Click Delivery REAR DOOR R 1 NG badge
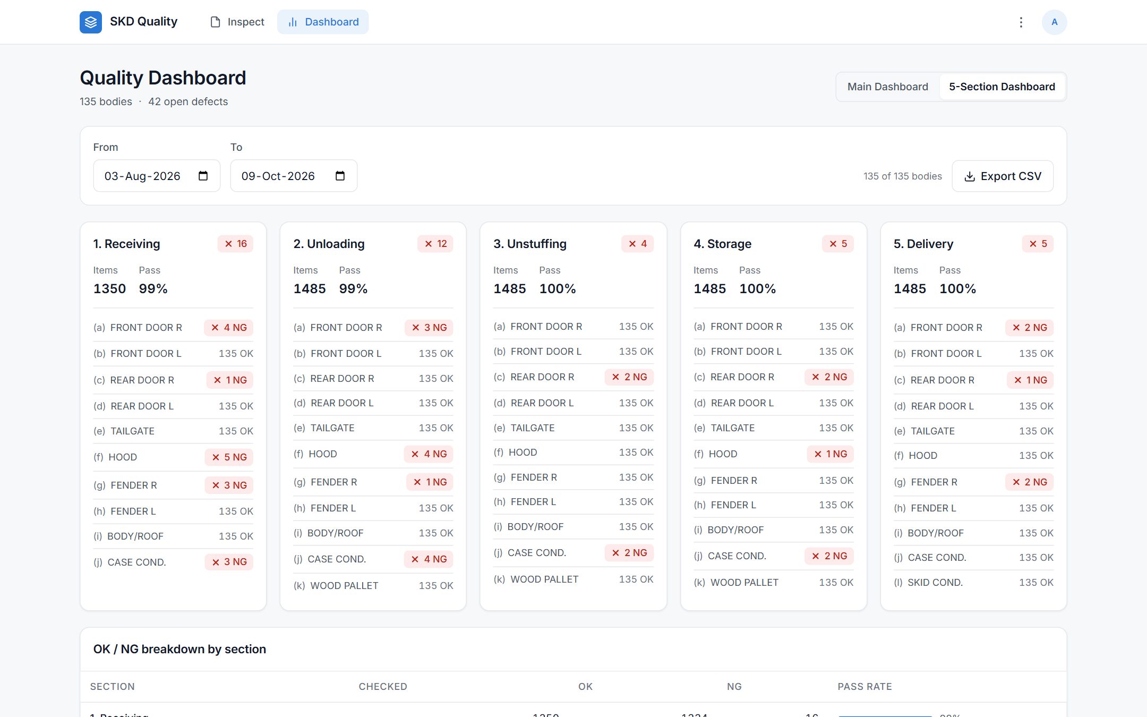 (x=1031, y=380)
